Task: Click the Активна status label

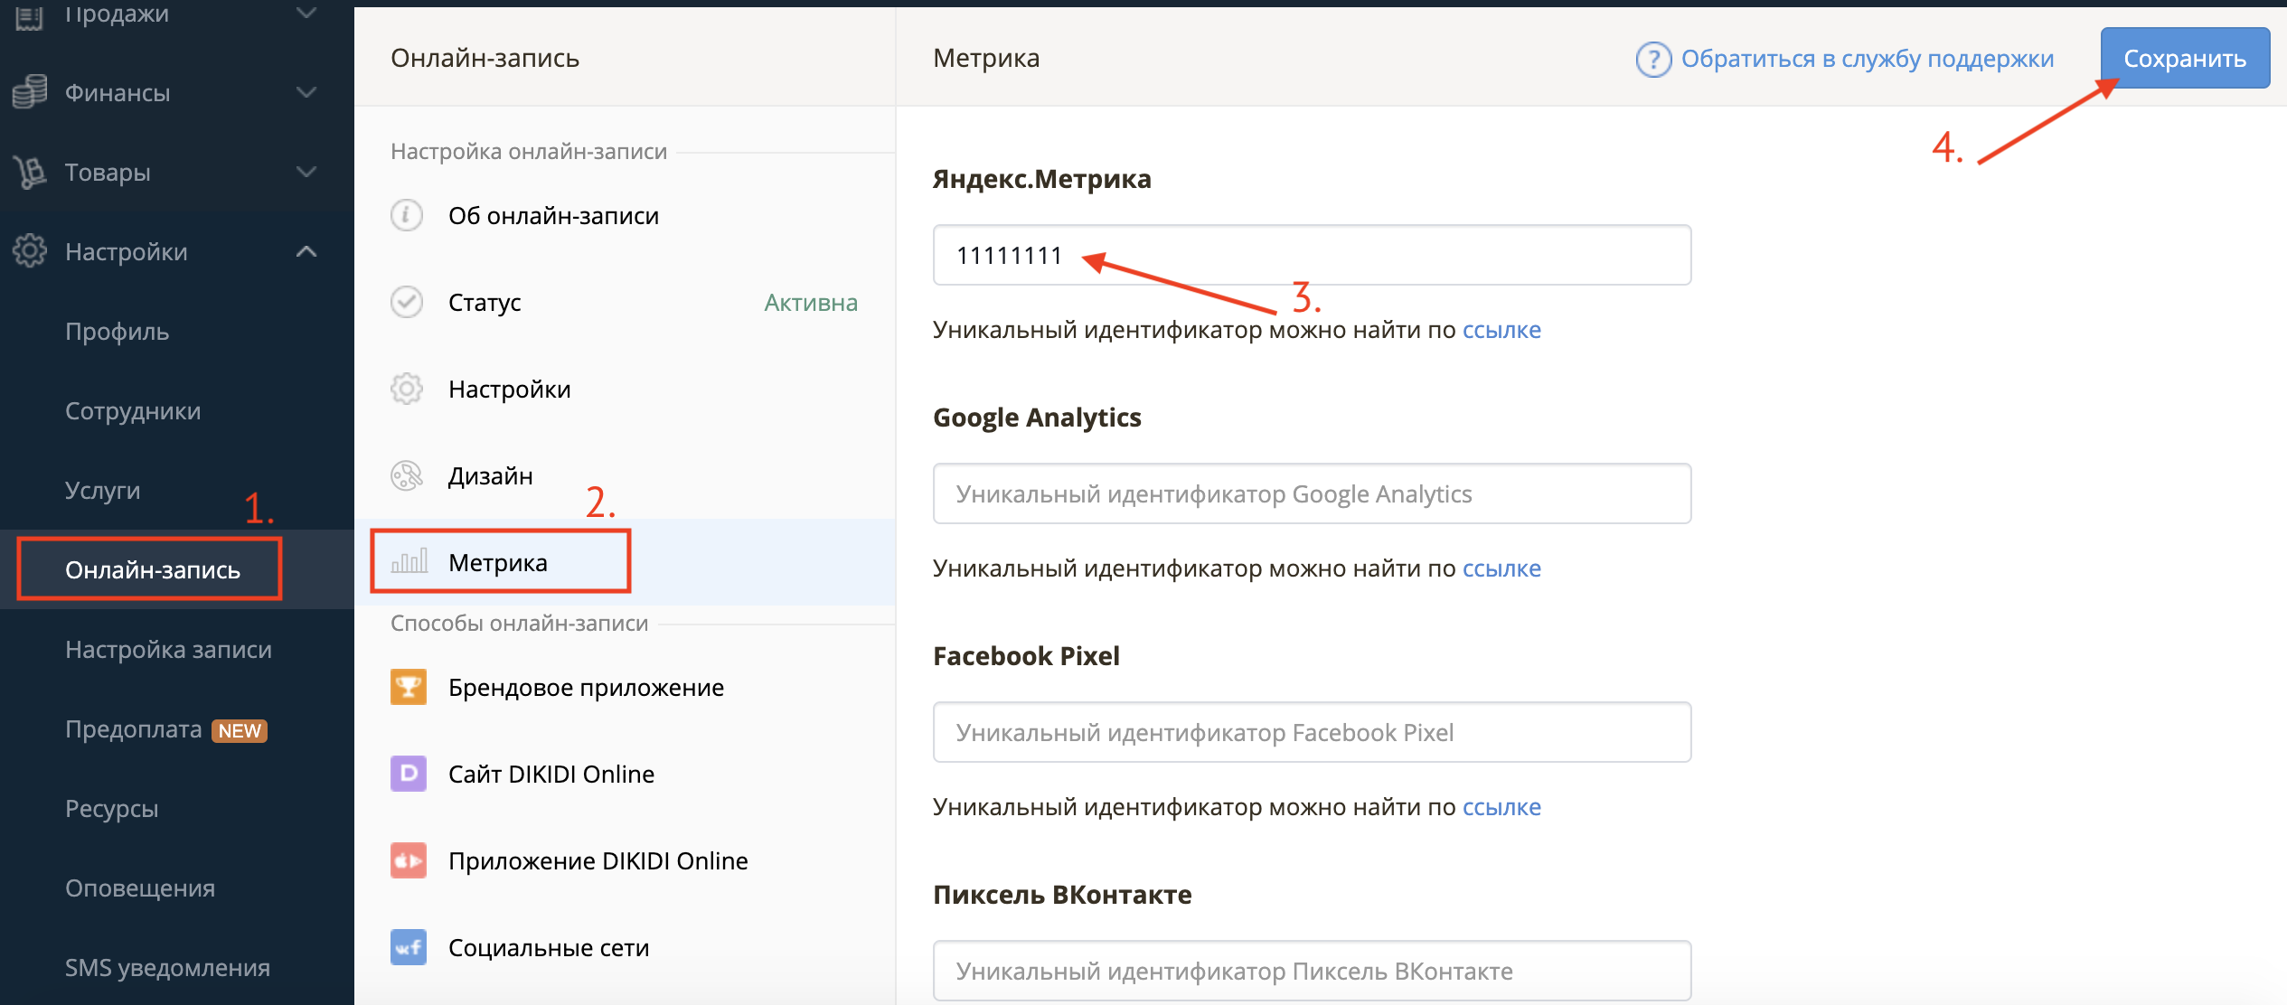Action: click(811, 303)
